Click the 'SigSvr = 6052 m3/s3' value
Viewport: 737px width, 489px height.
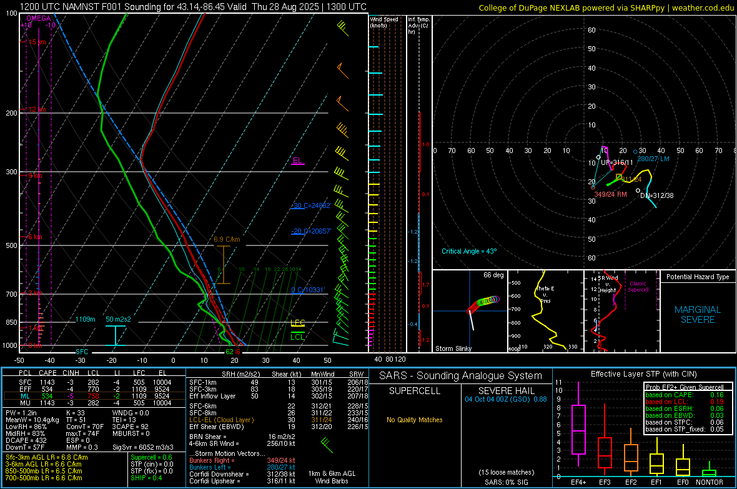point(143,447)
